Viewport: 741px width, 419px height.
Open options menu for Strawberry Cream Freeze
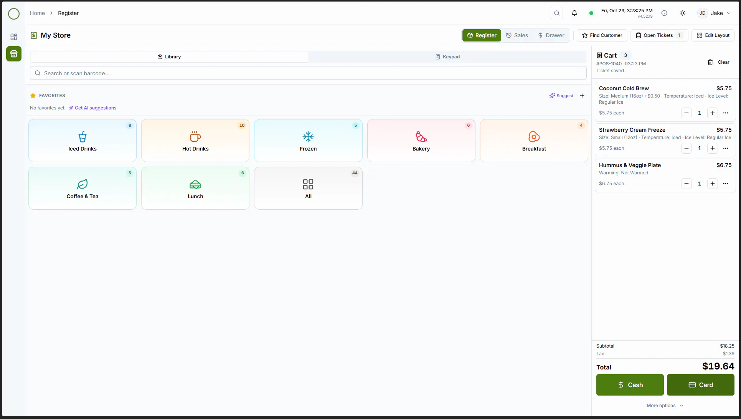[x=725, y=148]
